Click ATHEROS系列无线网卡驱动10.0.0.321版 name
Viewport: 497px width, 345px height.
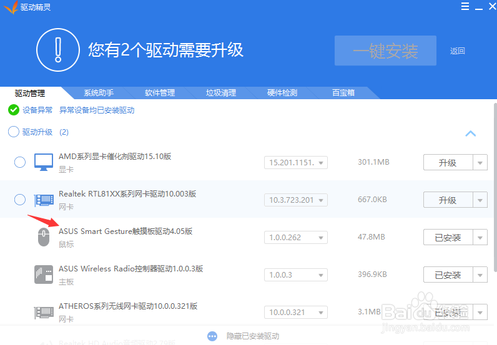(x=128, y=306)
